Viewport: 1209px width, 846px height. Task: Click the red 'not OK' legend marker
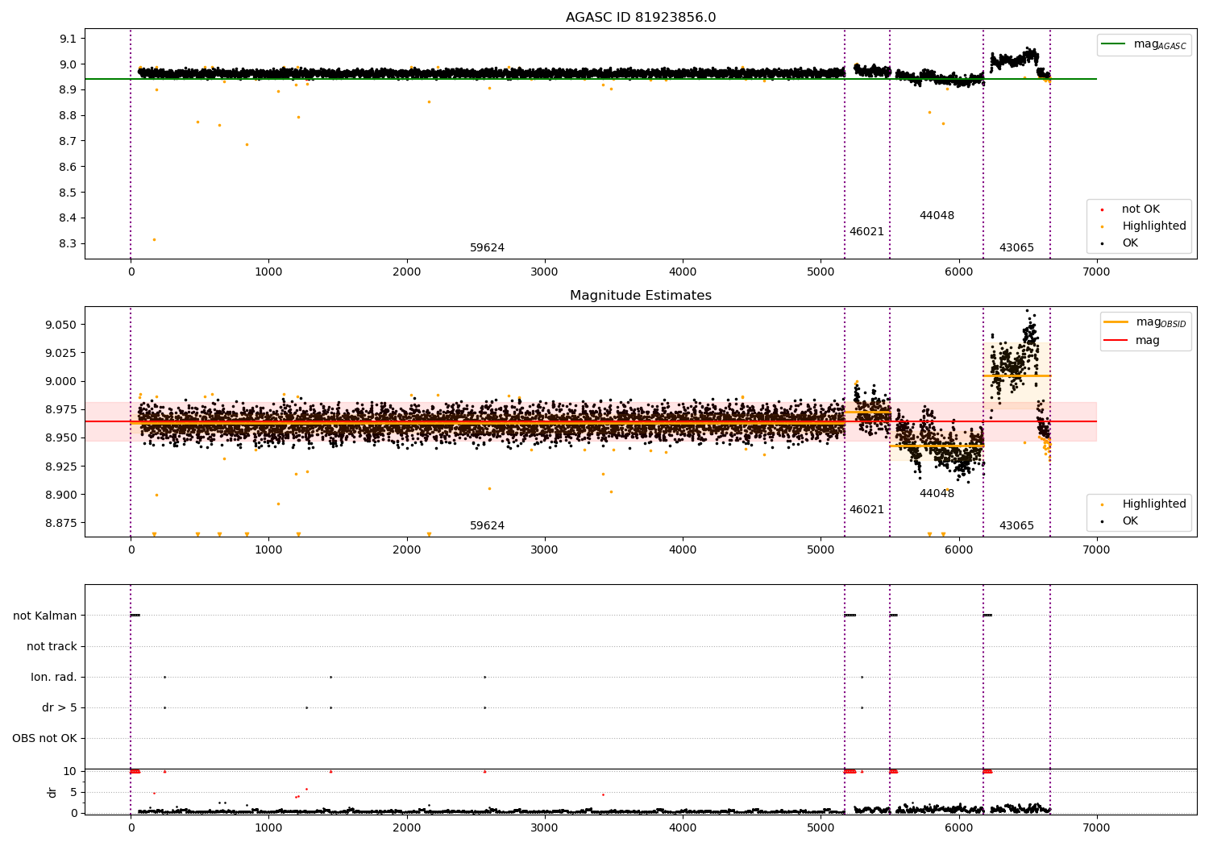coord(1102,209)
